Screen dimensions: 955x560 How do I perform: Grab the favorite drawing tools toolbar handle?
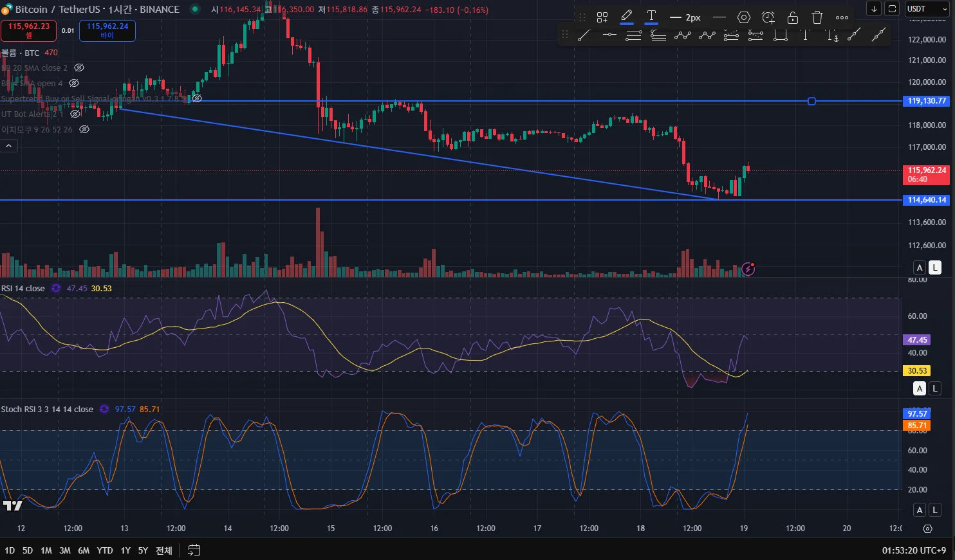pos(565,35)
